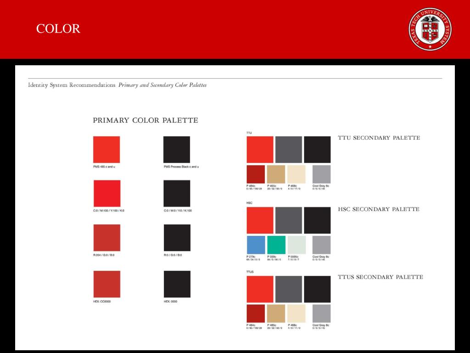The height and width of the screenshot is (353, 470).
Task: Click the large dark gray swatch in TTU palette
Action: (x=289, y=149)
